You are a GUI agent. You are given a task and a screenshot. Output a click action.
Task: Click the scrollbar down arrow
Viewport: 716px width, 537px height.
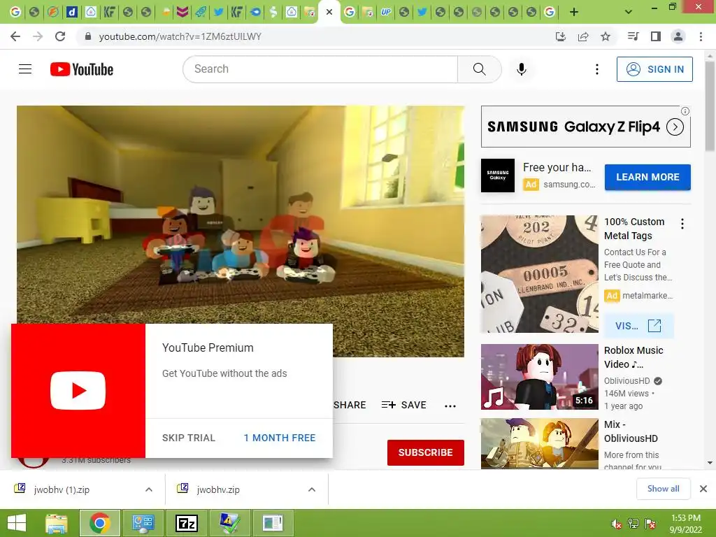(710, 463)
